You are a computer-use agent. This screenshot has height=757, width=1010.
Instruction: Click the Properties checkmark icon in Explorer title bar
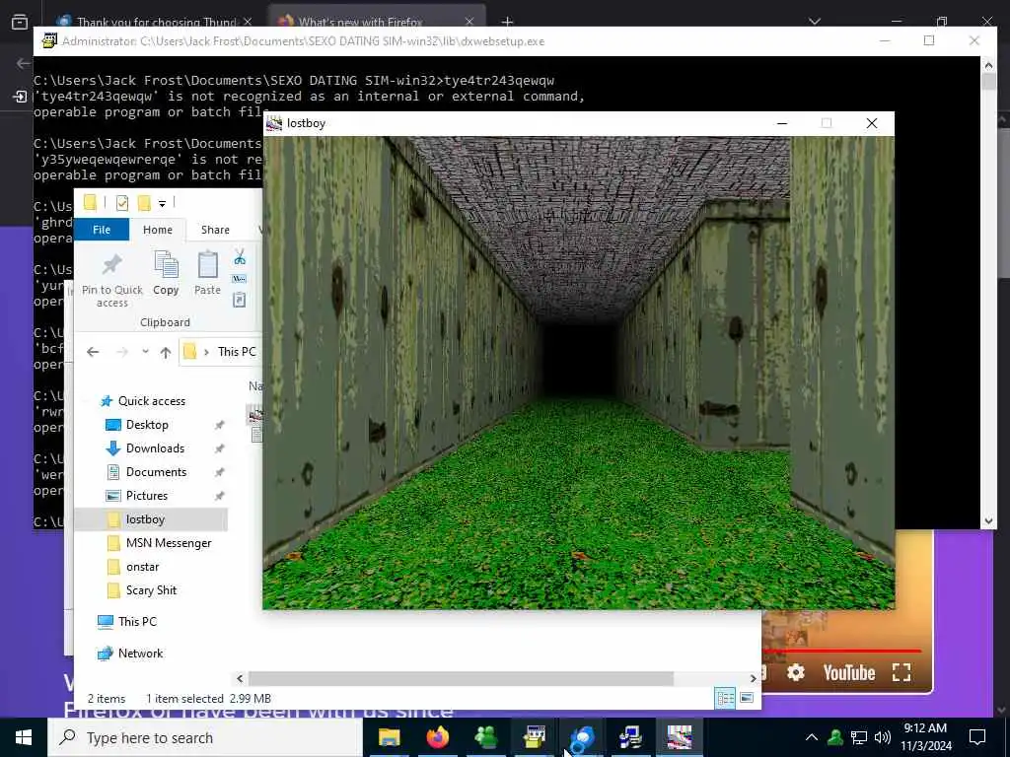[121, 203]
